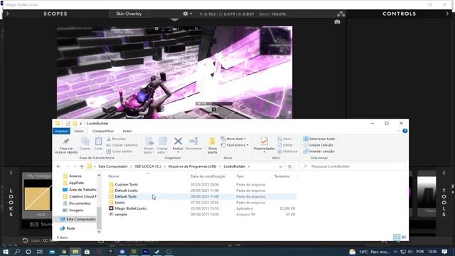Expand the Scopes panel arrow

[7, 14]
